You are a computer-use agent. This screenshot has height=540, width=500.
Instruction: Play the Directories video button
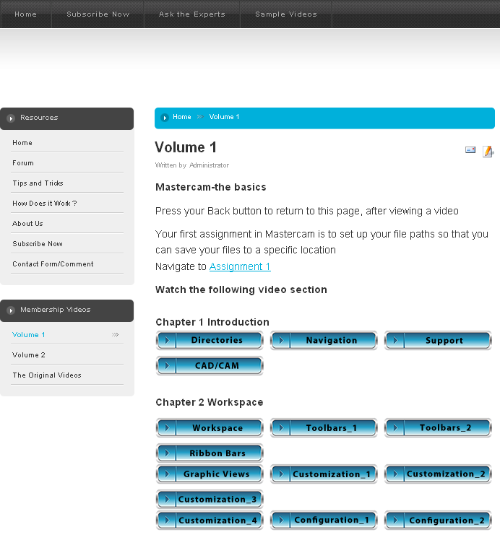pos(210,340)
